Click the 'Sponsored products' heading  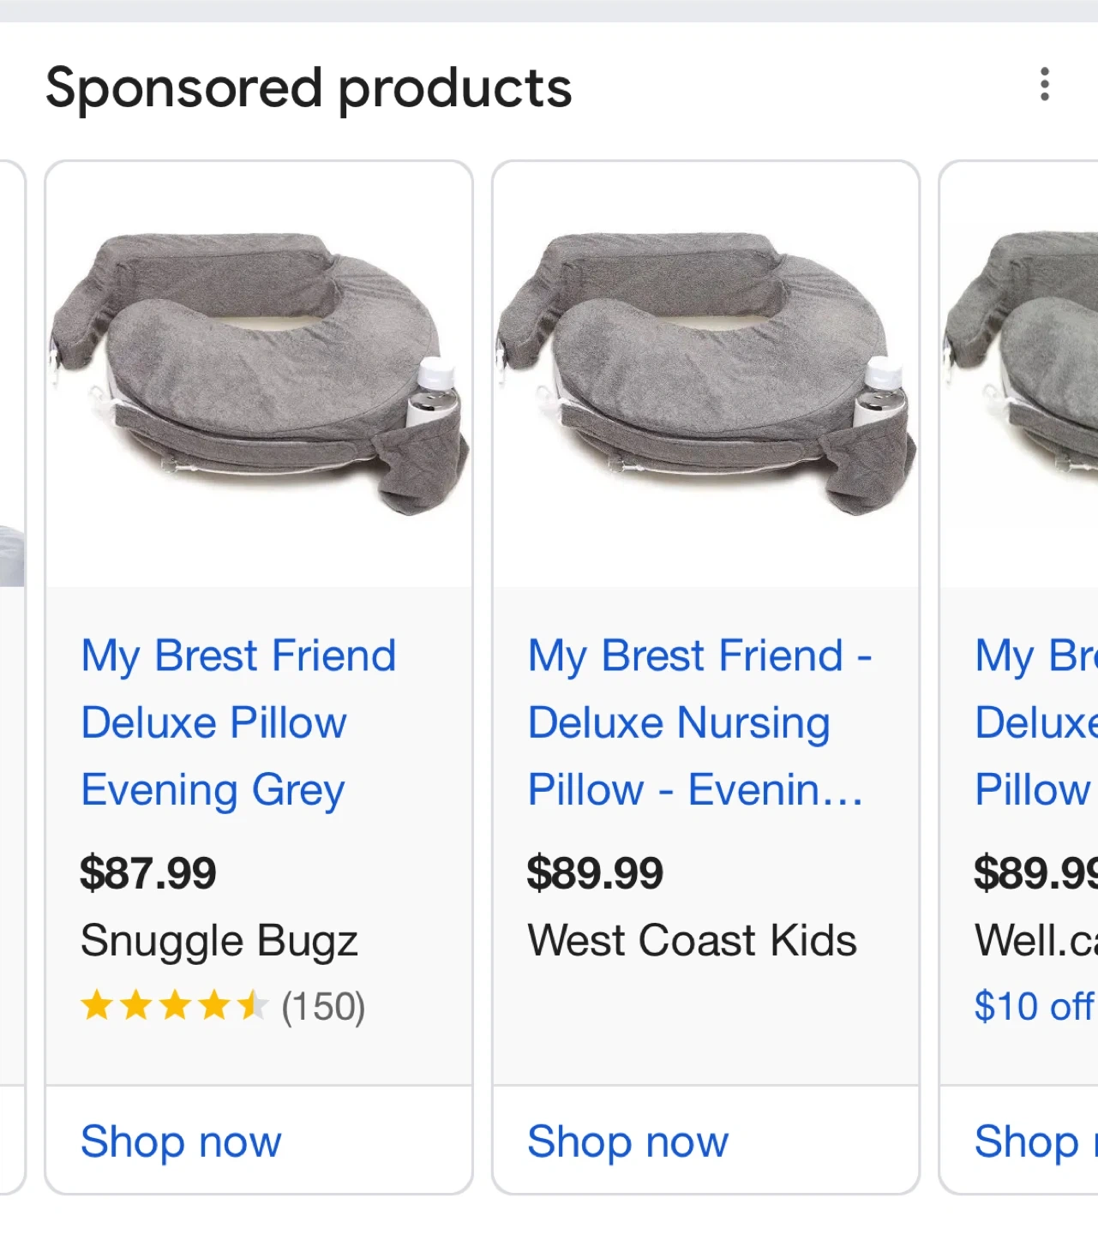[309, 87]
